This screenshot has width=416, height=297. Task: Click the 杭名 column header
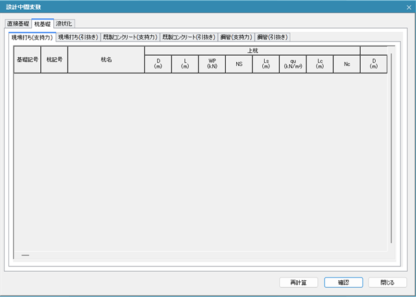(105, 59)
